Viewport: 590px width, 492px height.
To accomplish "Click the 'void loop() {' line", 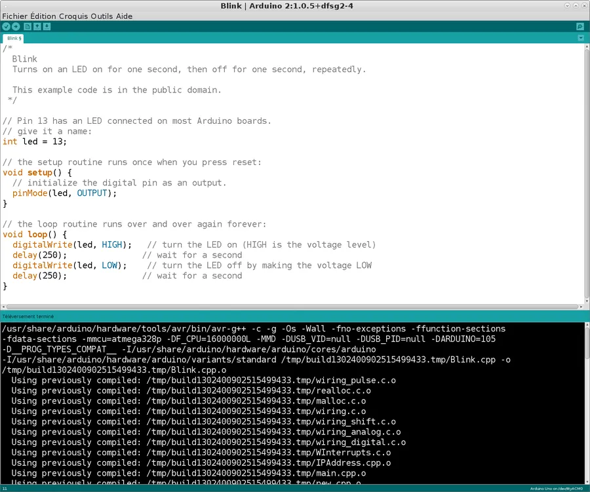I will 35,235.
